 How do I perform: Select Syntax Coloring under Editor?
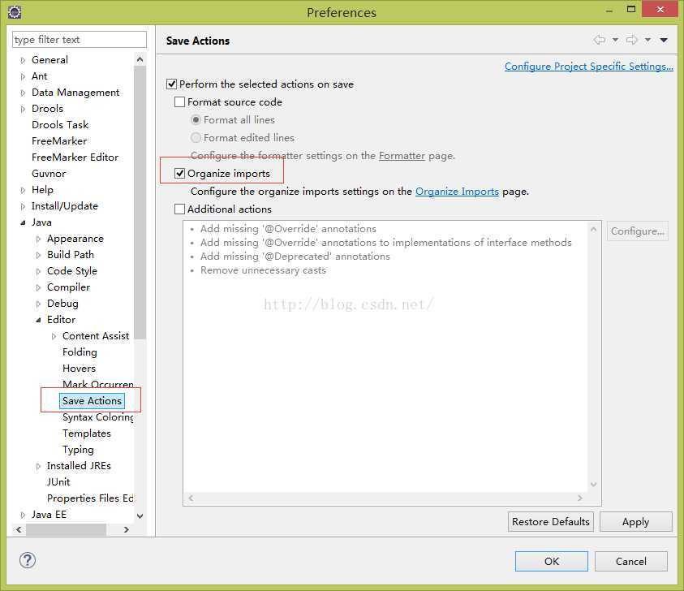click(98, 416)
